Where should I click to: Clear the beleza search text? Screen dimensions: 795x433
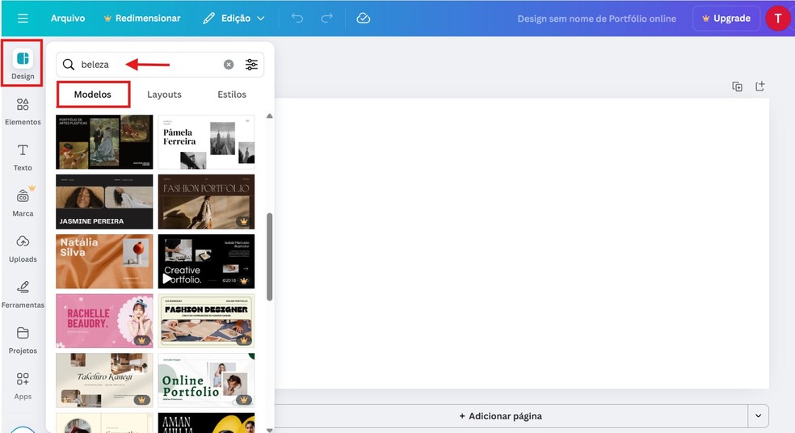pos(229,65)
